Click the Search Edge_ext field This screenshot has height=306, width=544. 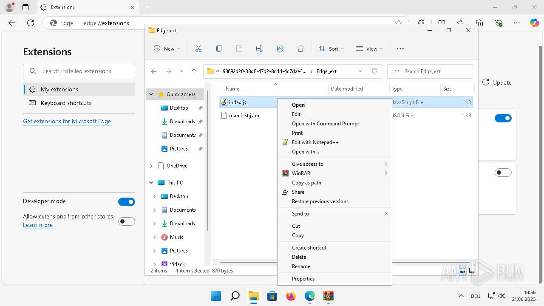430,71
